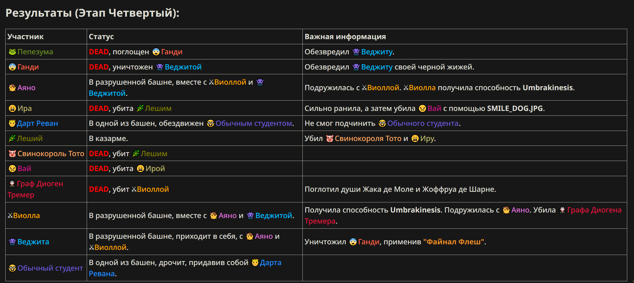
Task: Click the Участник column header
Action: [x=26, y=37]
